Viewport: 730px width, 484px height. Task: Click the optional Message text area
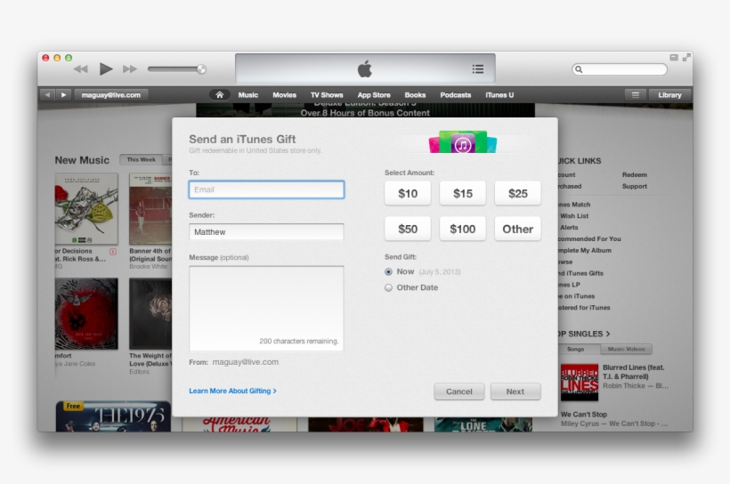tap(266, 308)
